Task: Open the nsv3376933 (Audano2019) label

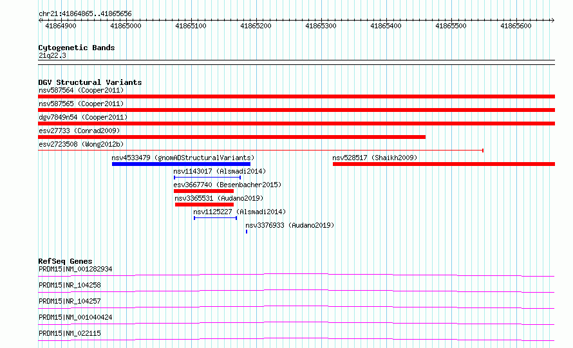Action: click(290, 225)
